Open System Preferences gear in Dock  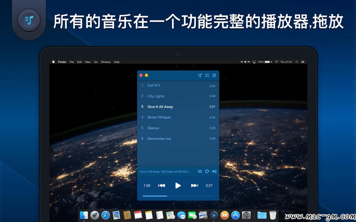tap(246, 215)
